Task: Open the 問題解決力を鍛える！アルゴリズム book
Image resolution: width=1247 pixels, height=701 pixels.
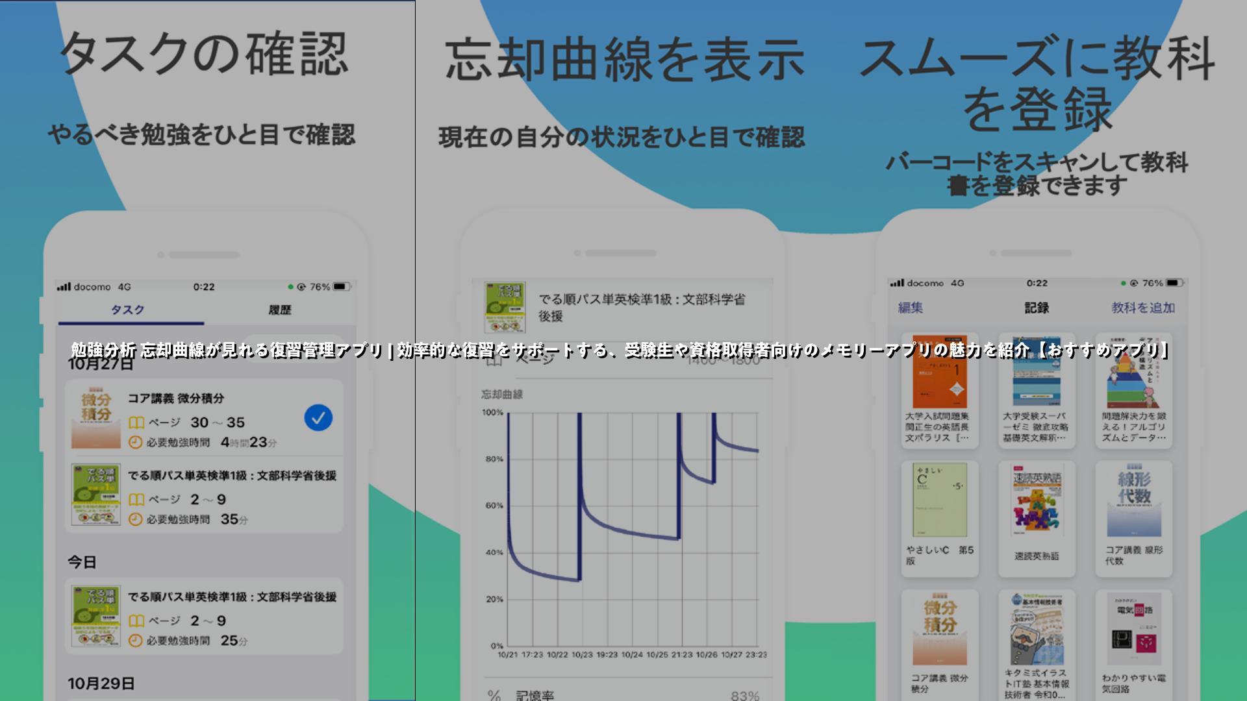Action: click(x=1134, y=391)
